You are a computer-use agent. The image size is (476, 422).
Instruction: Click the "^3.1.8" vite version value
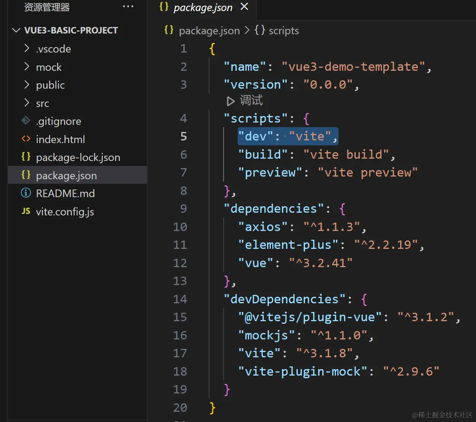[x=325, y=353]
